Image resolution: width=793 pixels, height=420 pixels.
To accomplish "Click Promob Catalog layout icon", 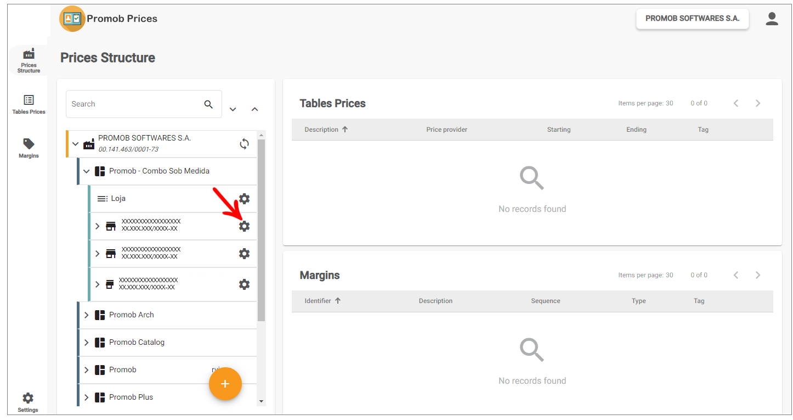I will 100,343.
